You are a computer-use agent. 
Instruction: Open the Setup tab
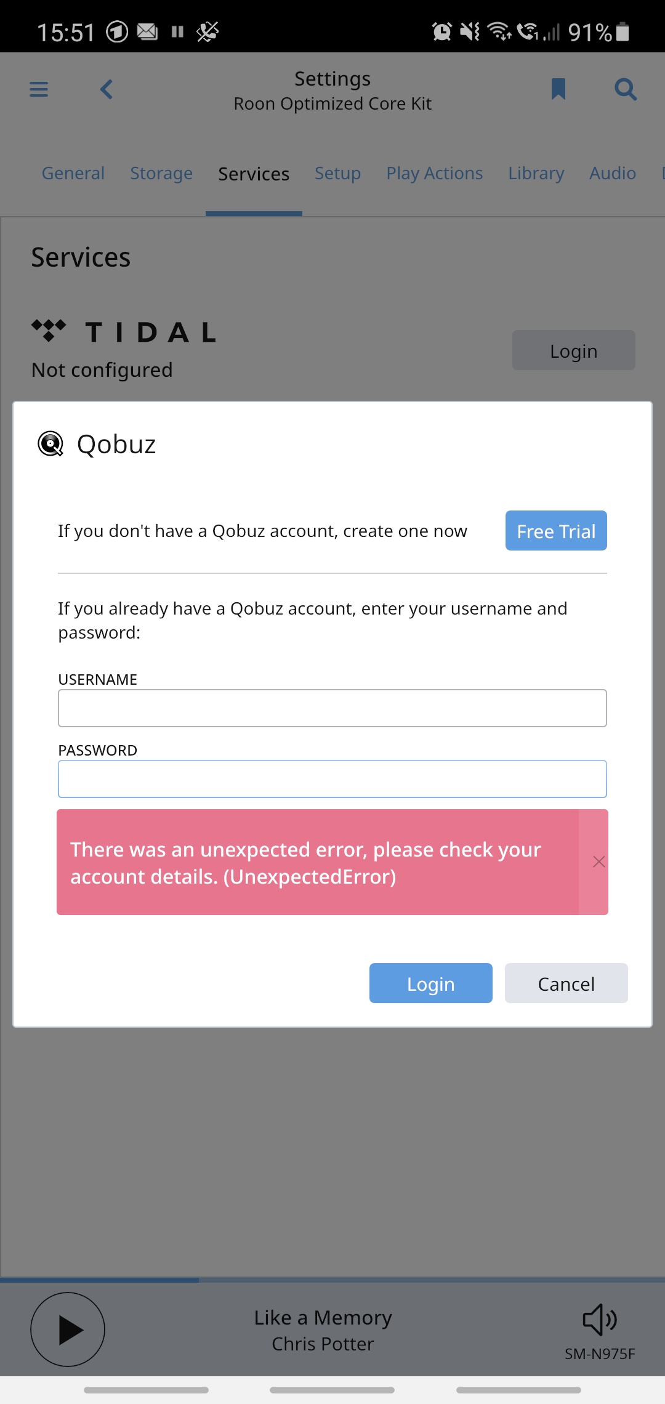(337, 173)
